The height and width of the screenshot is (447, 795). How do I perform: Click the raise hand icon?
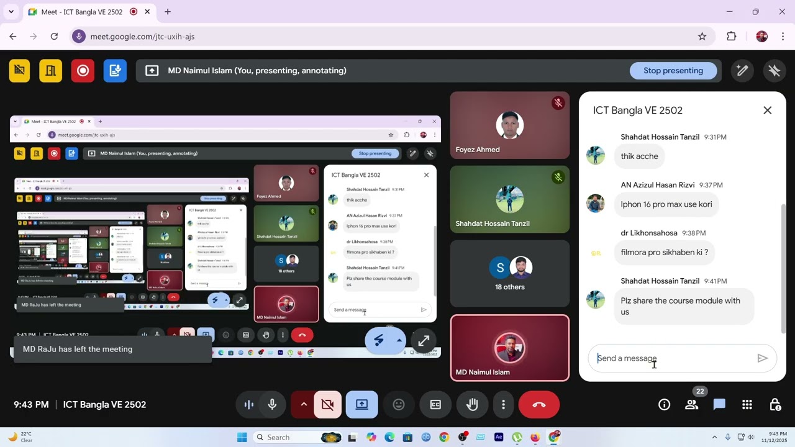point(473,405)
